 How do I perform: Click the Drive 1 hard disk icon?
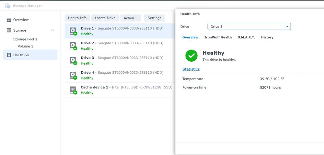pyautogui.click(x=73, y=31)
